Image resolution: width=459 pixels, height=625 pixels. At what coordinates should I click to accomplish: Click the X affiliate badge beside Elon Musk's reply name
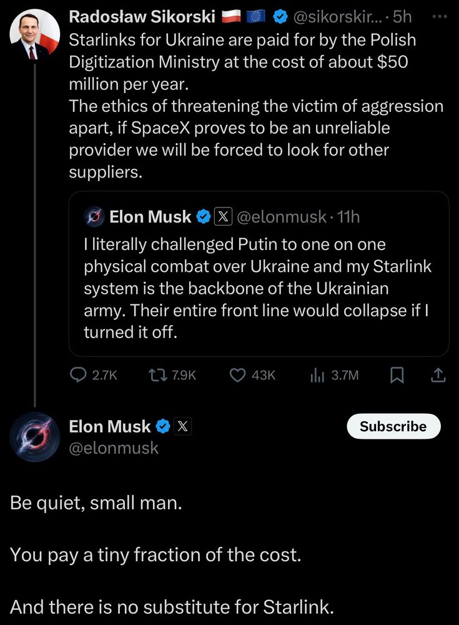pyautogui.click(x=182, y=426)
